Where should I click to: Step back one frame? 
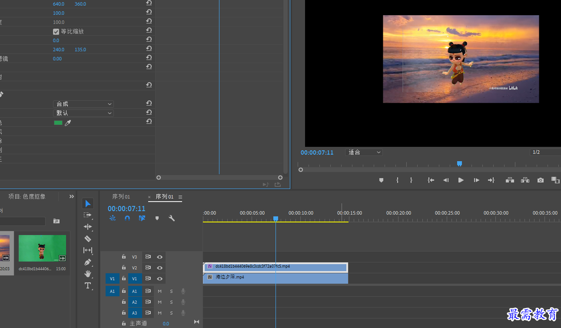coord(446,180)
